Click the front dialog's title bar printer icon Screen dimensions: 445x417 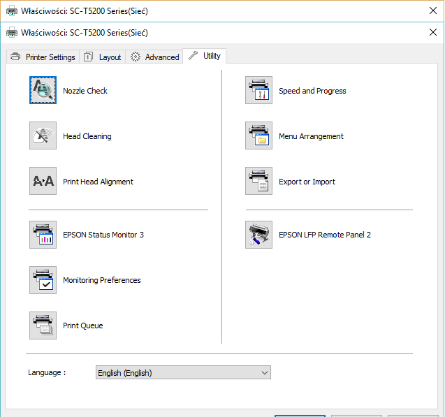coord(12,32)
